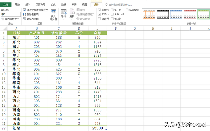Apply the black table style
The height and width of the screenshot is (131, 210).
point(163,14)
